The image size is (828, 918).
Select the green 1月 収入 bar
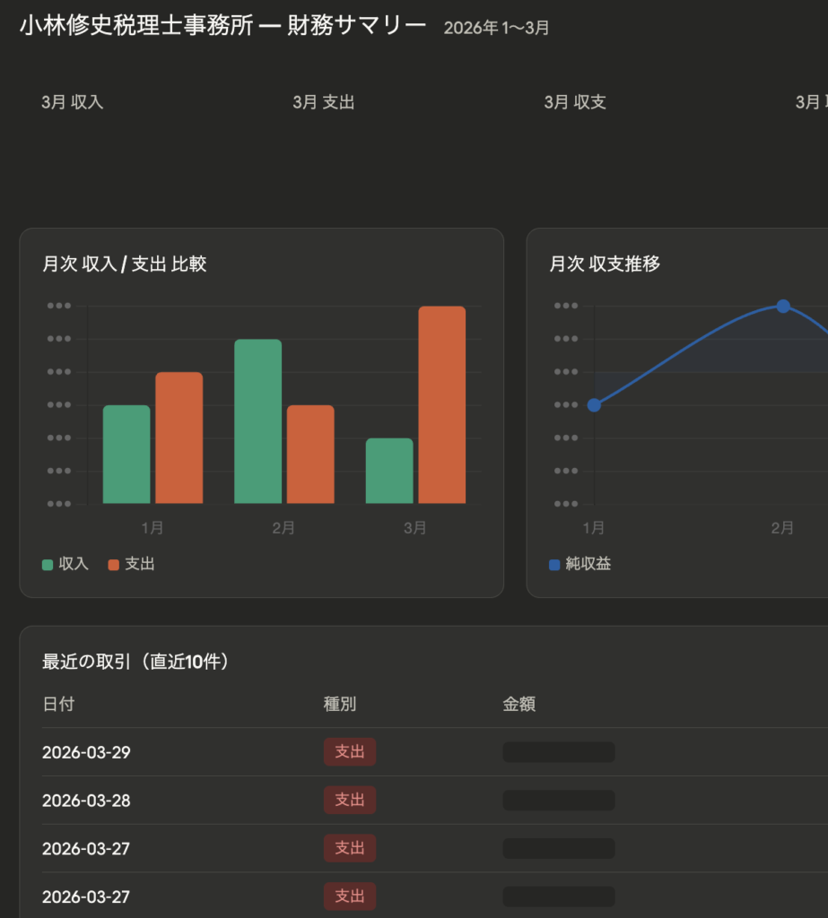[x=126, y=455]
